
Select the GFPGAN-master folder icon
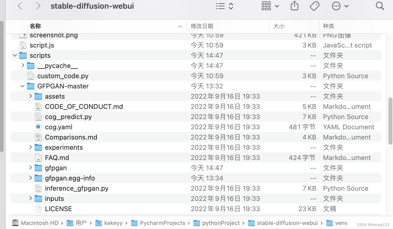[31, 86]
